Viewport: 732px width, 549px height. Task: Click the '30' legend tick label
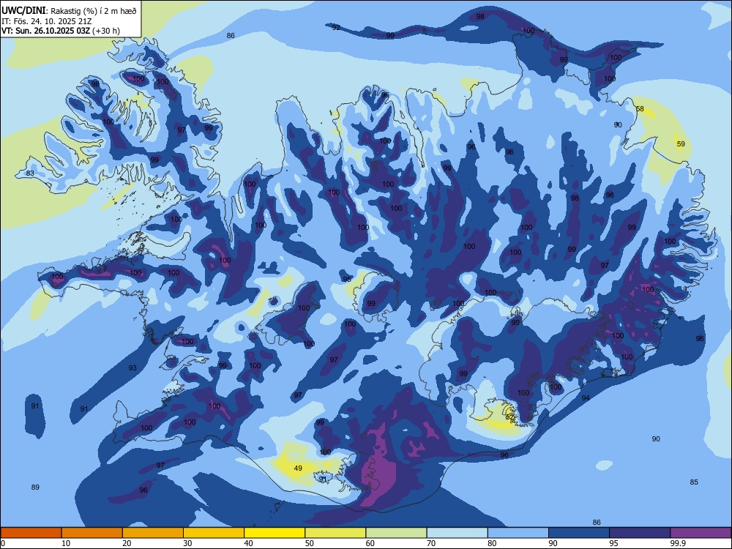pos(187,543)
